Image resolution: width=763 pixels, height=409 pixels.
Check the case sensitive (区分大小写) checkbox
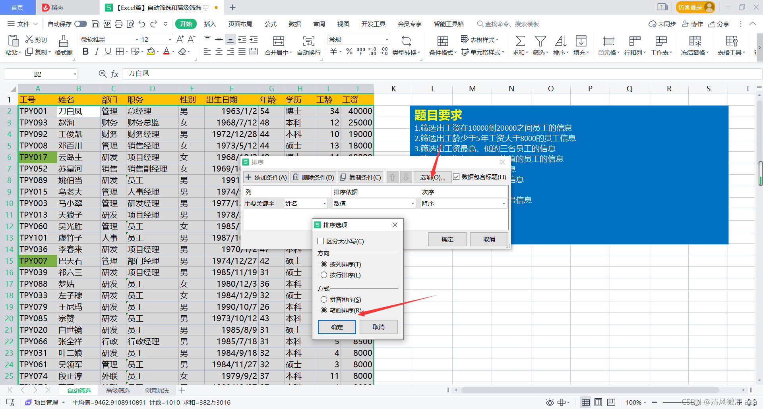click(321, 241)
